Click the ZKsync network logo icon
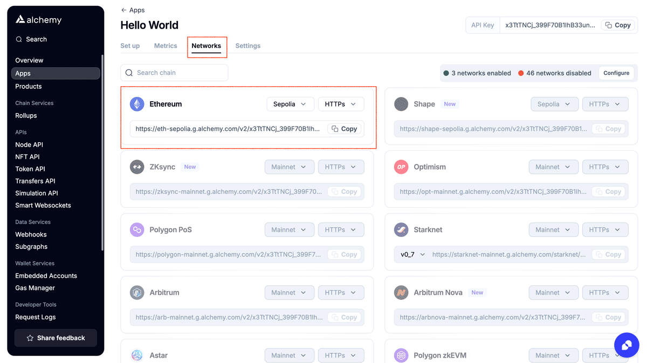This screenshot has height=363, width=647. pyautogui.click(x=137, y=167)
